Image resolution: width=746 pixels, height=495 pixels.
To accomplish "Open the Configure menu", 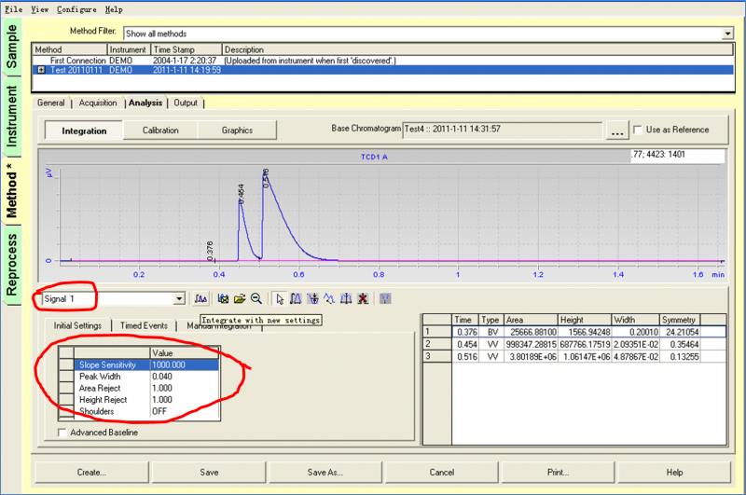I will pyautogui.click(x=76, y=8).
